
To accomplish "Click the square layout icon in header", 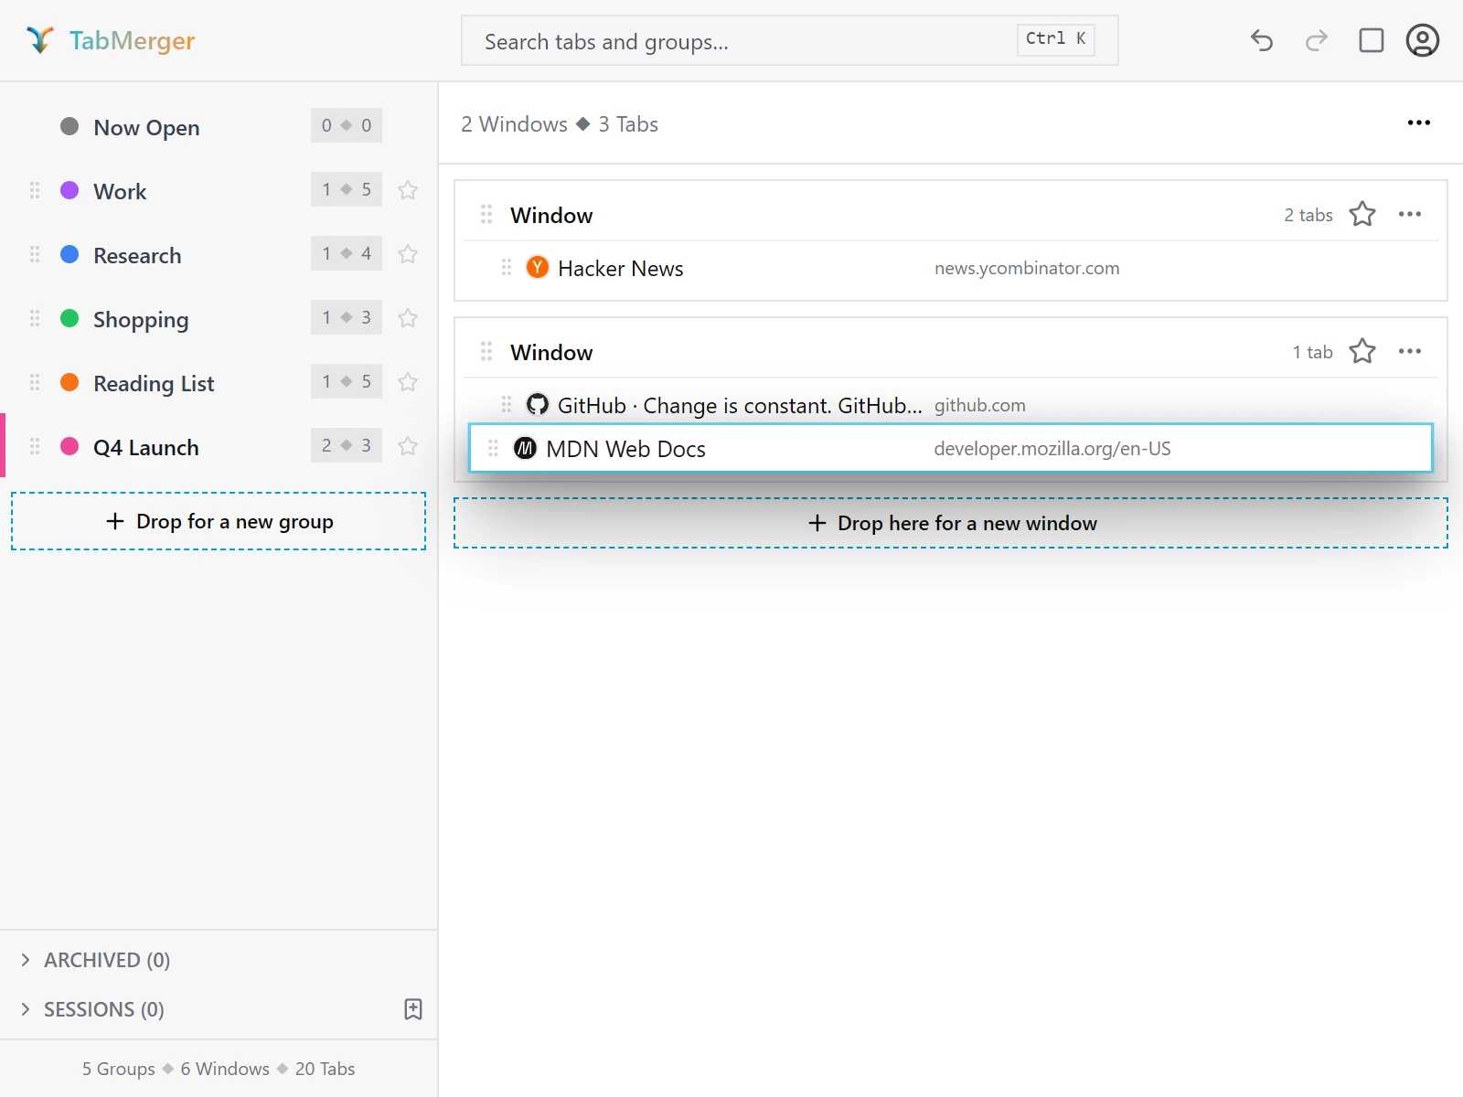I will point(1372,40).
